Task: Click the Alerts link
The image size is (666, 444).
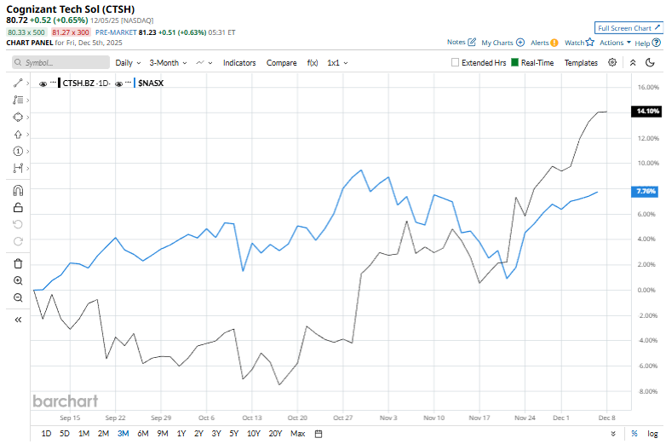Action: (x=540, y=43)
